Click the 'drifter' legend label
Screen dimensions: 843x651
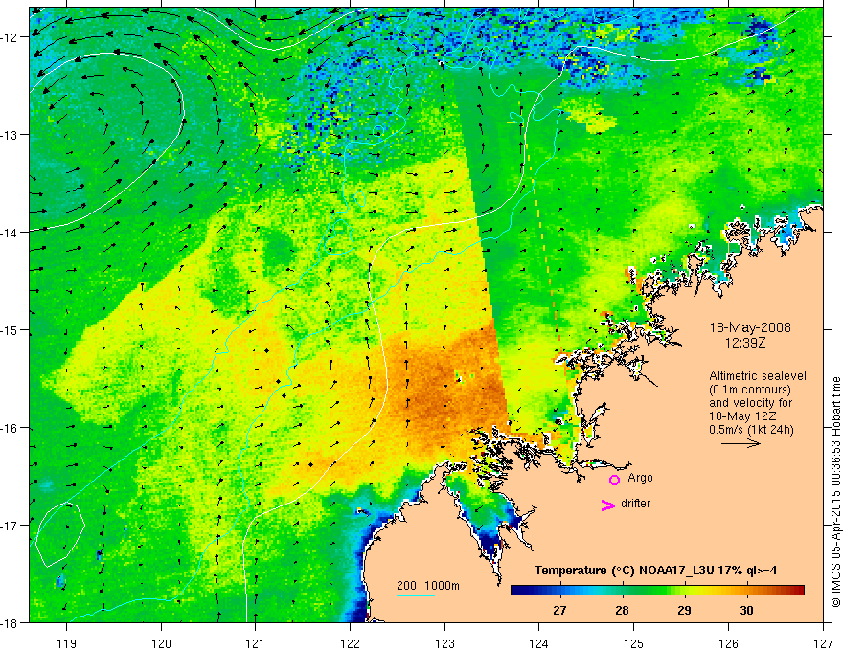pos(635,504)
